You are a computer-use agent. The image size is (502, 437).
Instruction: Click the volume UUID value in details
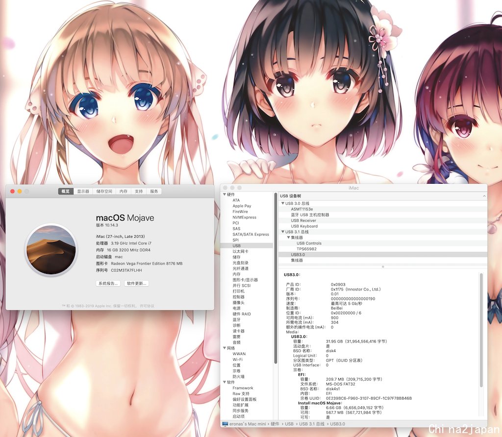[x=369, y=398]
